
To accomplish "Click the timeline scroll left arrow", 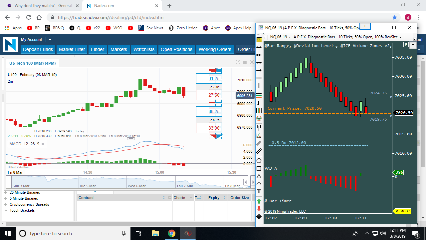I will coord(246,182).
